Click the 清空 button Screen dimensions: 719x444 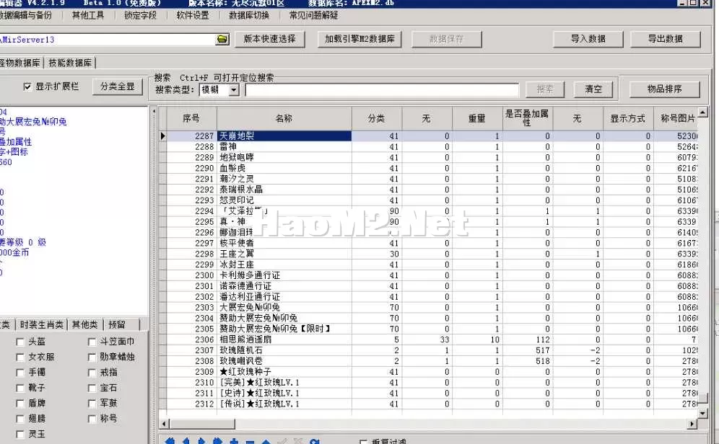tap(593, 89)
